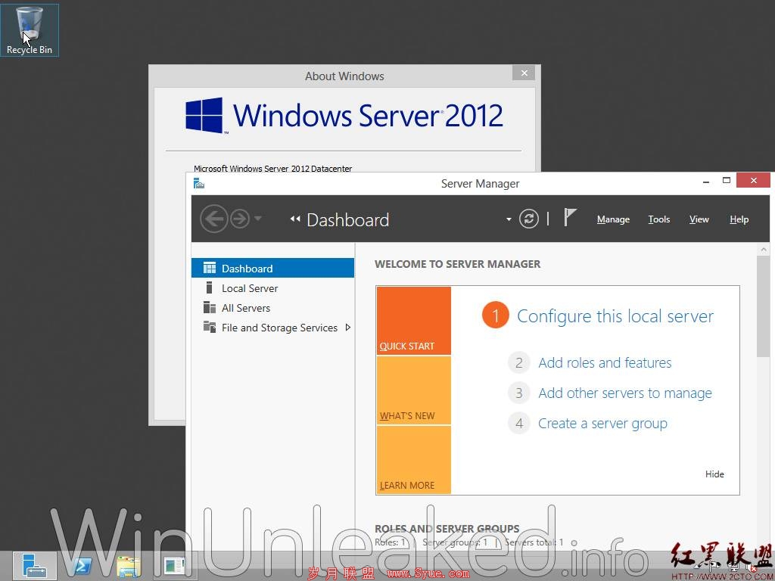Click the Windows logo in About Windows dialog

click(204, 115)
